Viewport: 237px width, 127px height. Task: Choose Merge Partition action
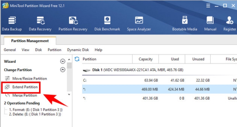pyautogui.click(x=25, y=95)
